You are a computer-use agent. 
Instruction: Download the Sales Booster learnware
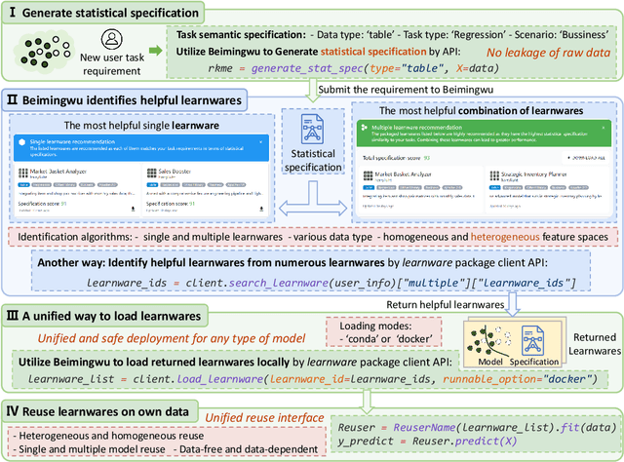point(261,209)
